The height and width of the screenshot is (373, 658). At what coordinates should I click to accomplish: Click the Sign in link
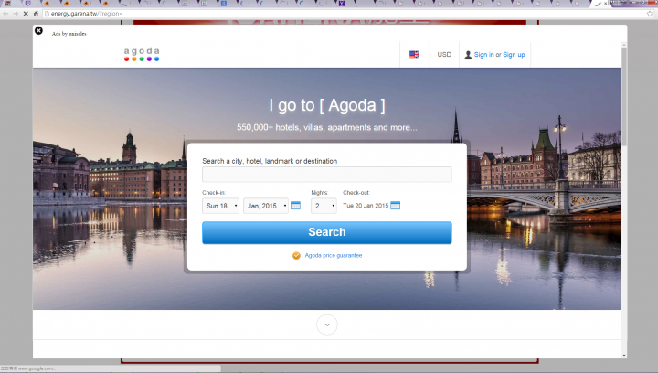point(483,55)
